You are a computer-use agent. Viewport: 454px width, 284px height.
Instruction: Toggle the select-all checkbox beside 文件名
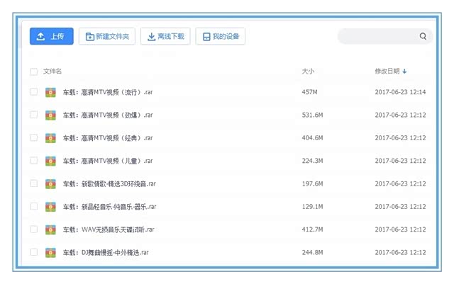click(33, 72)
